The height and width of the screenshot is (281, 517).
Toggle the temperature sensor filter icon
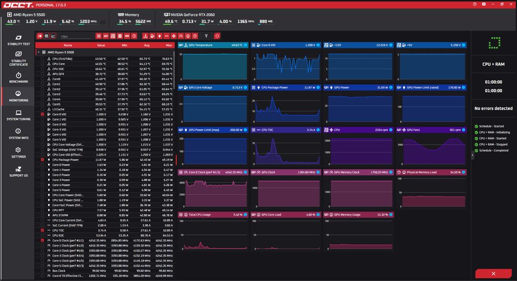145,36
